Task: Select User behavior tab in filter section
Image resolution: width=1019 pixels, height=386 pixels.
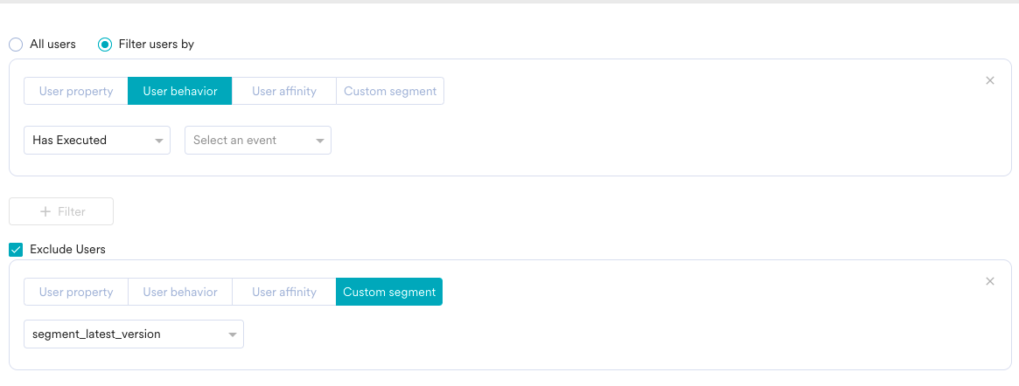Action: pyautogui.click(x=179, y=91)
